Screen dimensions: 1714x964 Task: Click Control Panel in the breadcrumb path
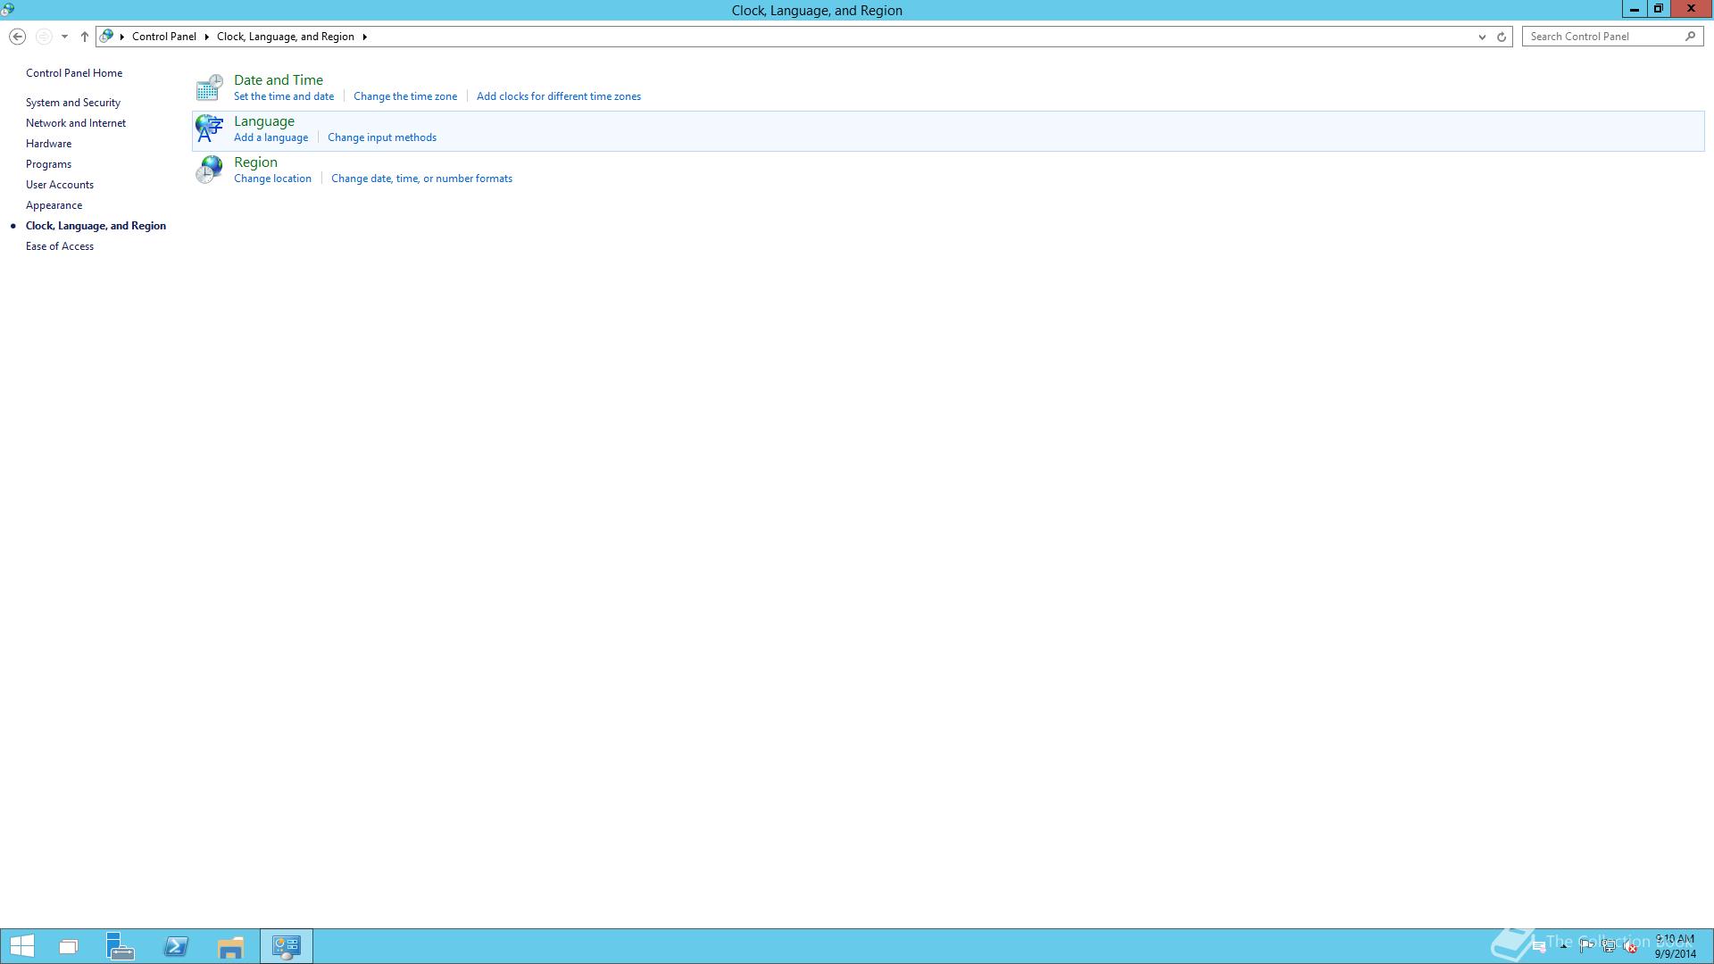pos(164,37)
